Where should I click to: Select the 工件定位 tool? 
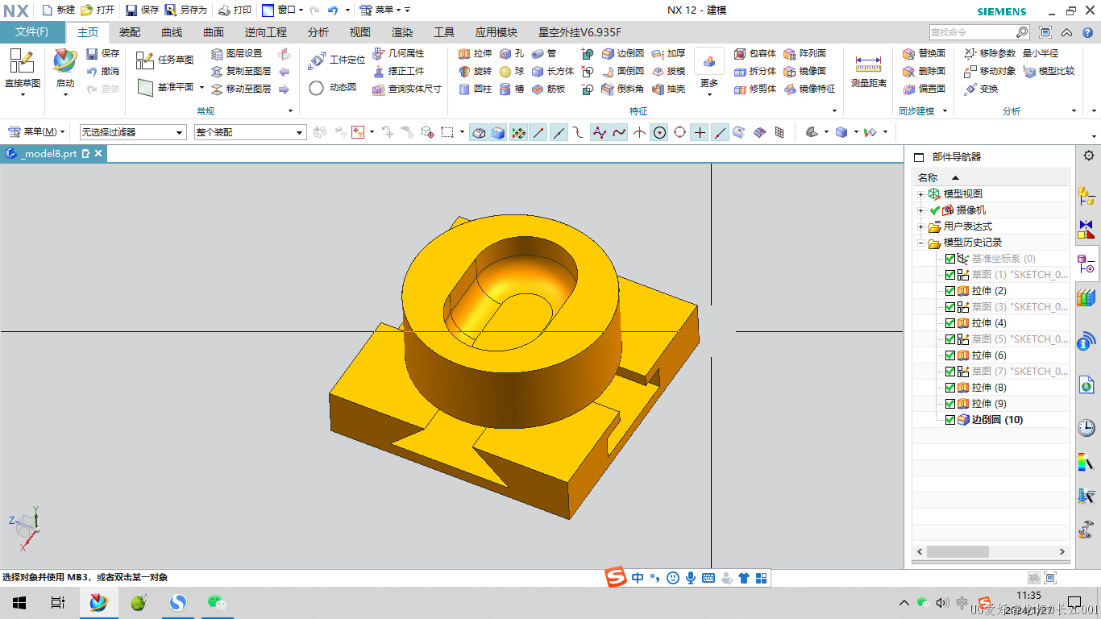337,60
